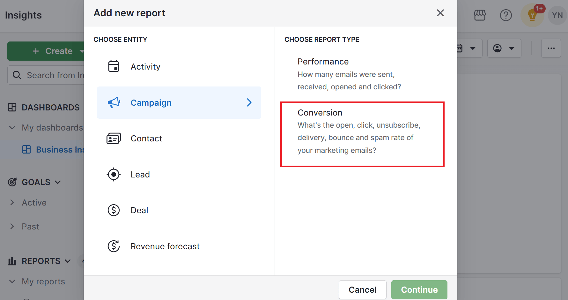Select the Revenue forecast icon
Screen dimensions: 568x300
pyautogui.click(x=114, y=246)
